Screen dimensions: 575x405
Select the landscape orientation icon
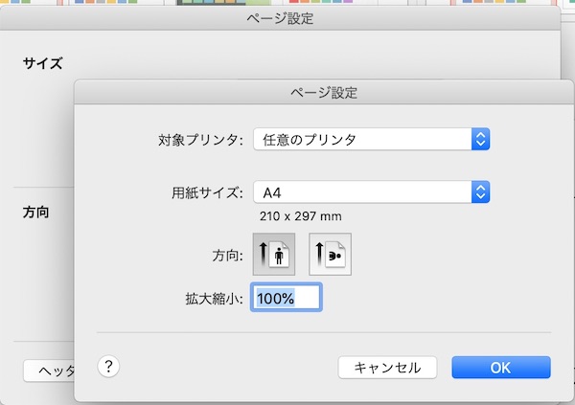[x=330, y=254]
